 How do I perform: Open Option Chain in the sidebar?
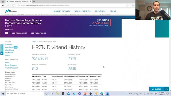[x=9, y=85]
